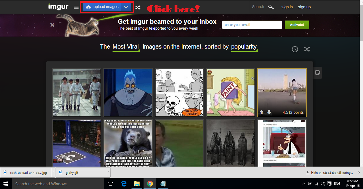Click the volume speaker icon in tray
Screen dimensions: 363x189
[x=323, y=184]
